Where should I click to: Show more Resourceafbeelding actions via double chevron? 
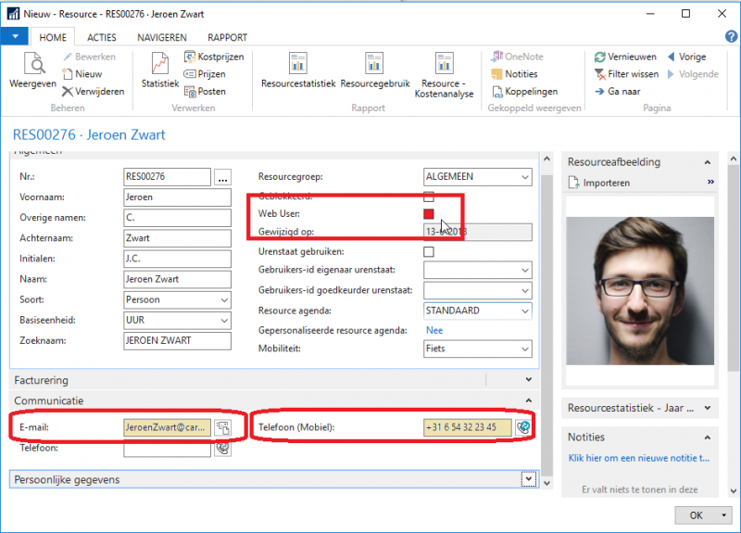(x=710, y=182)
